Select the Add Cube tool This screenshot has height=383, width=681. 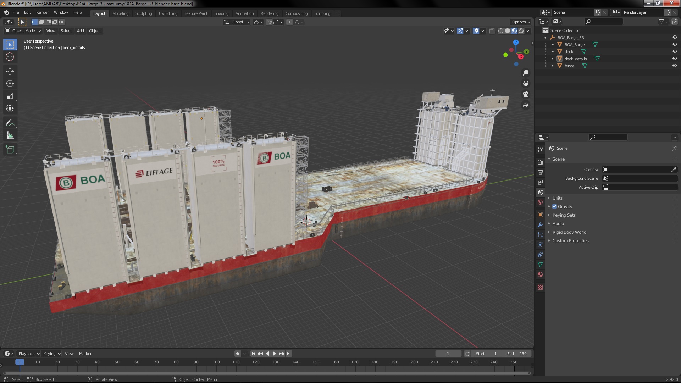[10, 150]
